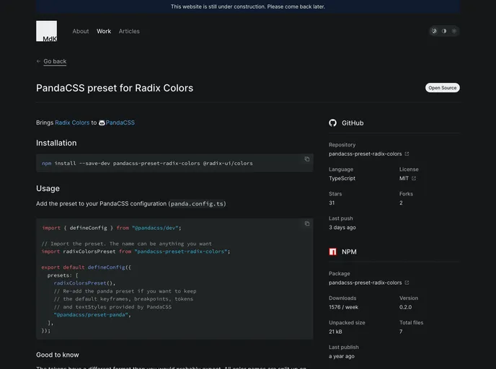This screenshot has width=496, height=369.
Task: Click the 'Good to know' heading
Action: [58, 355]
